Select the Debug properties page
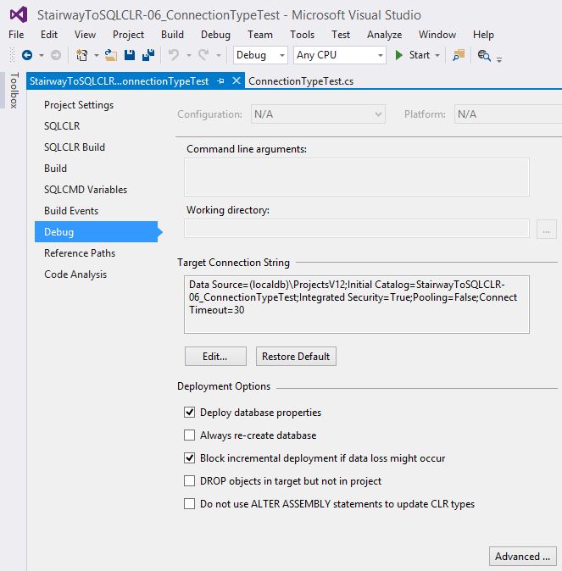This screenshot has height=571, width=562. point(97,231)
